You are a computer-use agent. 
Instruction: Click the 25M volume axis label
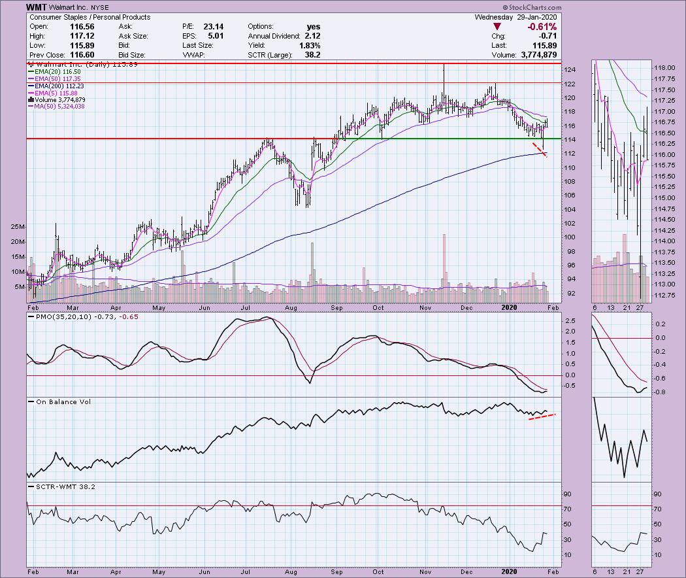pos(18,227)
